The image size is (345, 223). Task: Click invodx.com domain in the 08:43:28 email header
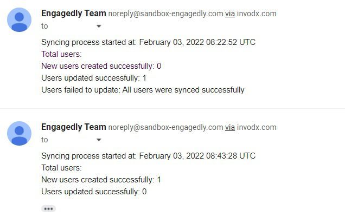257,128
